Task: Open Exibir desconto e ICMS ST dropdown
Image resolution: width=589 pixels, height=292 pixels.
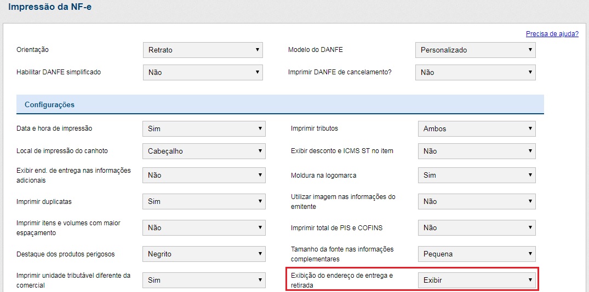Action: click(476, 151)
